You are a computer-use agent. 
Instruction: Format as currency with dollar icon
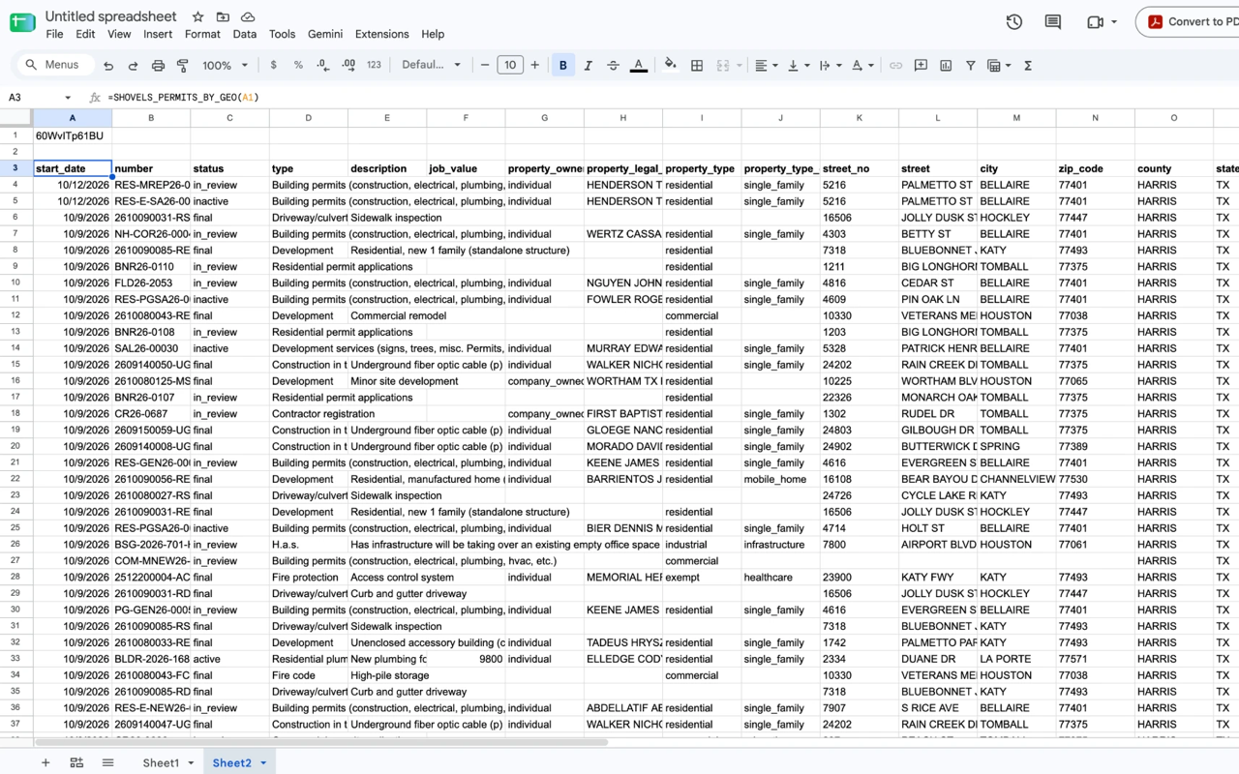pos(274,66)
